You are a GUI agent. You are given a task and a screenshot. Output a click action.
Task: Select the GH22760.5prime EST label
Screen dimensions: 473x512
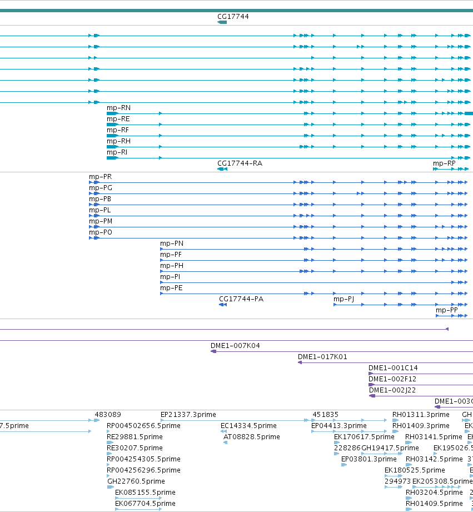click(136, 481)
